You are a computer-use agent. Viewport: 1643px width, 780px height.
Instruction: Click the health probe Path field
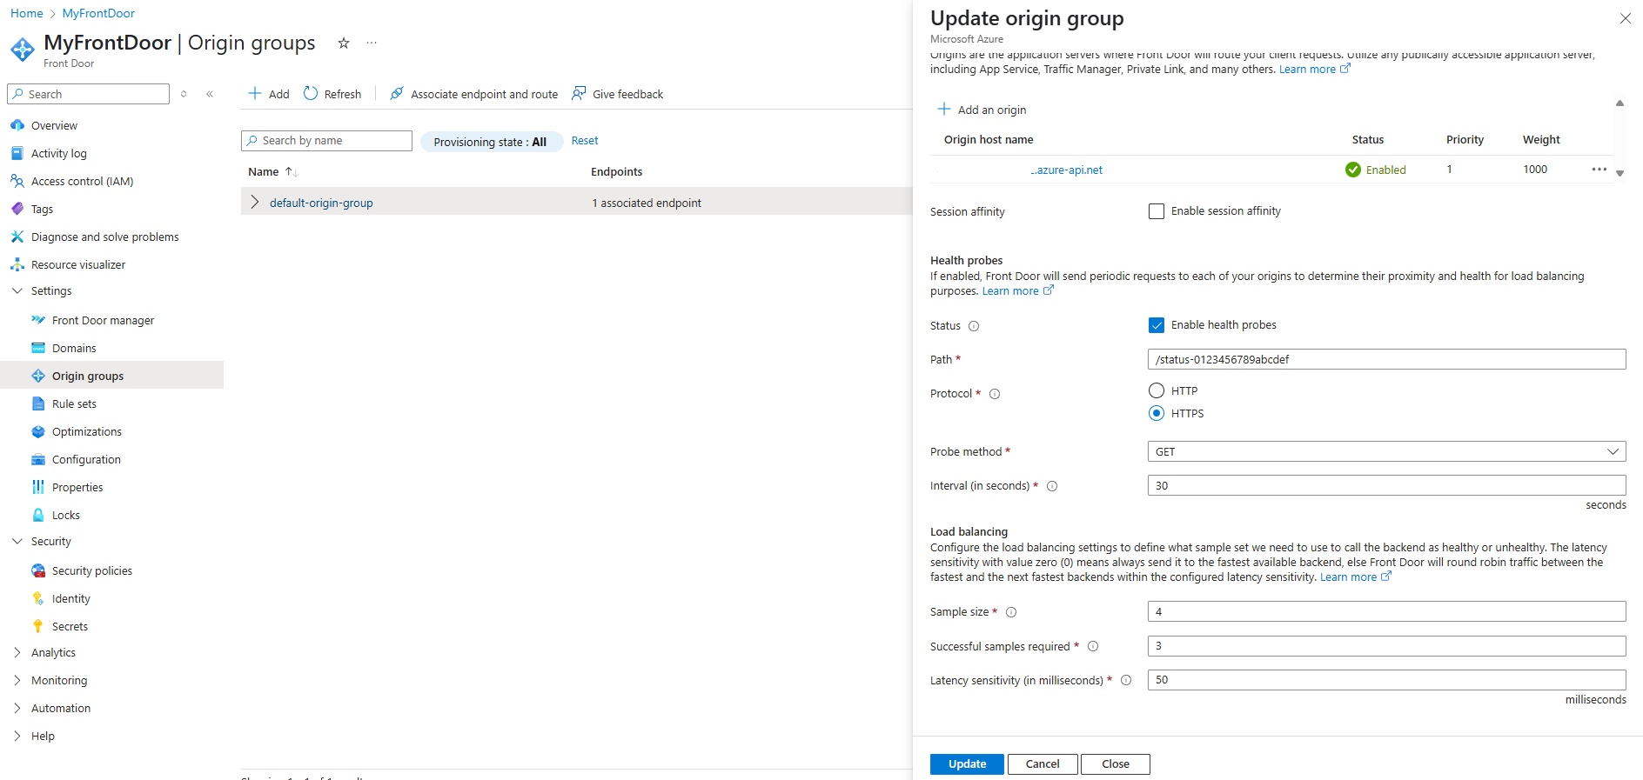pos(1386,359)
